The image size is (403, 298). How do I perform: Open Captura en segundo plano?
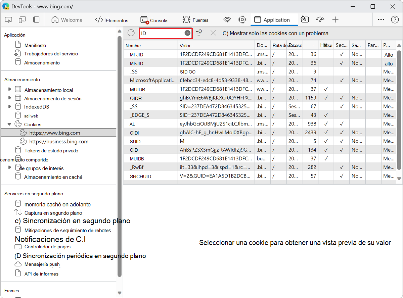[x=53, y=213]
